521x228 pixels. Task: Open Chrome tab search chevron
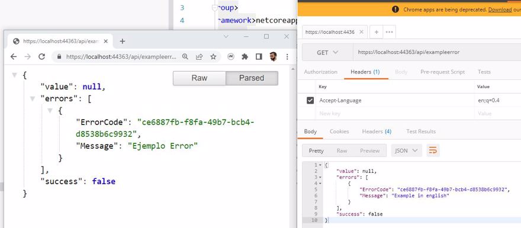point(226,37)
